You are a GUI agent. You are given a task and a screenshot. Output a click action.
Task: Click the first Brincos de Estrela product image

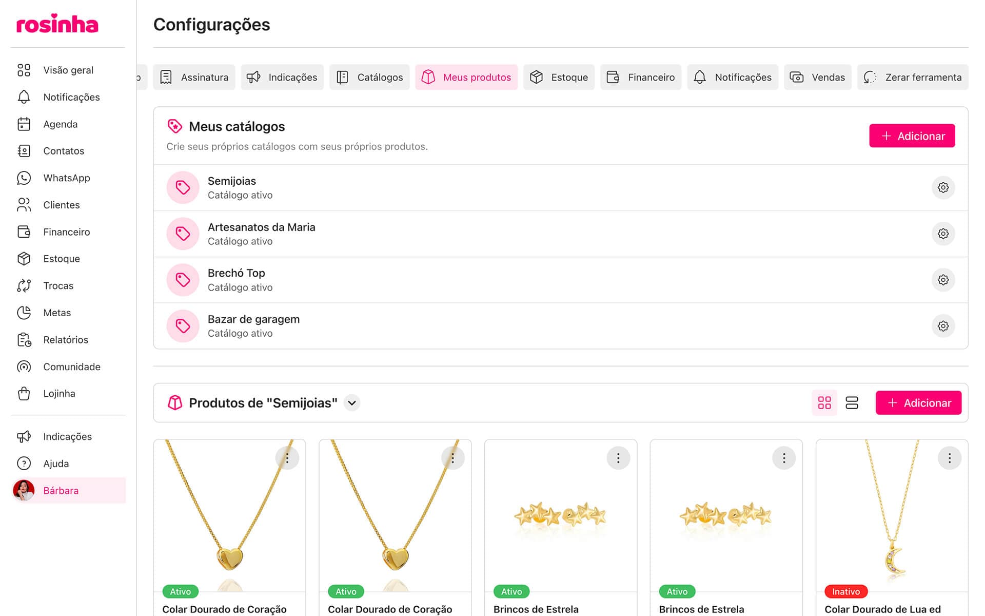560,515
